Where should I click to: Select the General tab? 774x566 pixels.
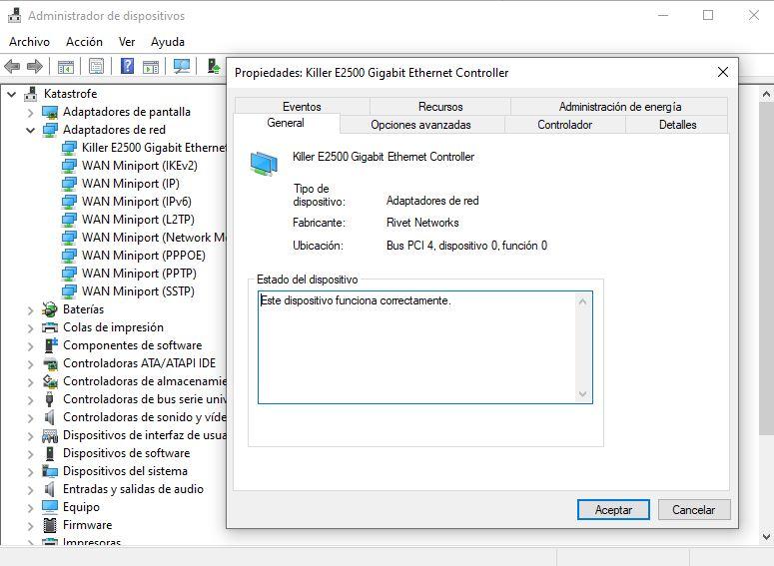click(x=286, y=123)
